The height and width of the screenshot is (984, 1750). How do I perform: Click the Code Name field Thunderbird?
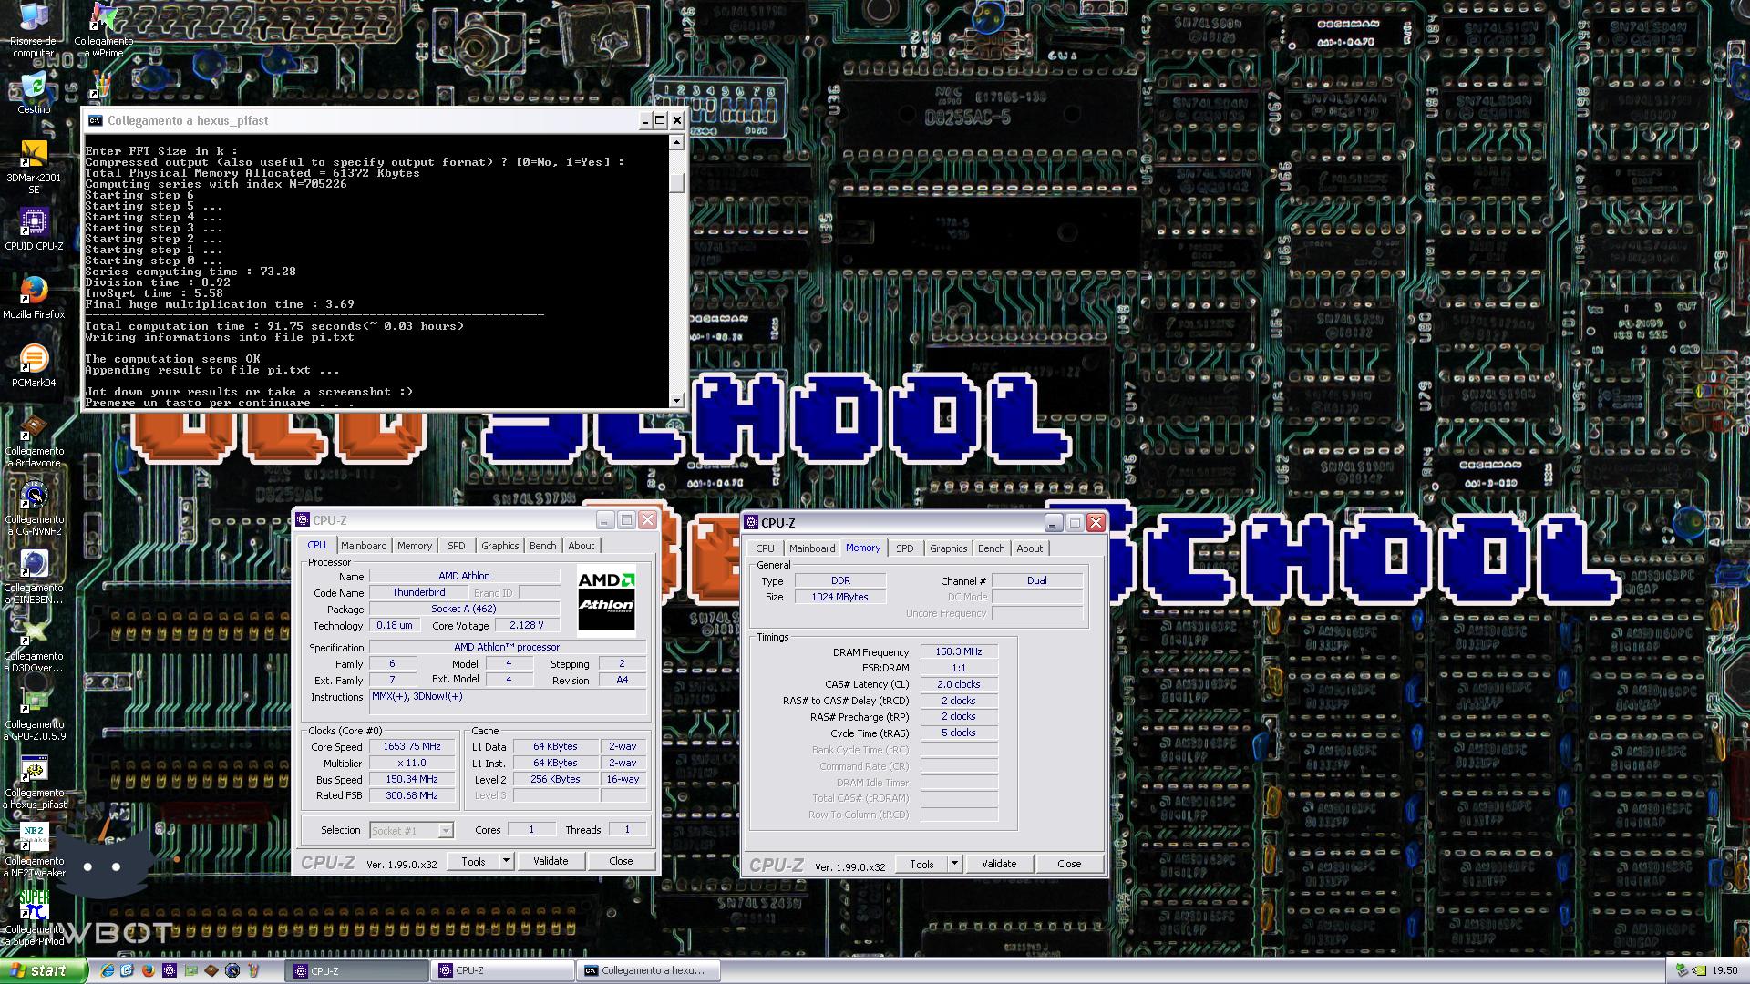point(418,592)
